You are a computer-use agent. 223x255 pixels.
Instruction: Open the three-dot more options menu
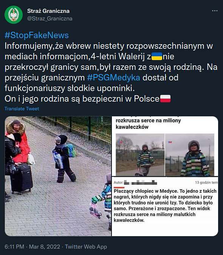(215, 11)
